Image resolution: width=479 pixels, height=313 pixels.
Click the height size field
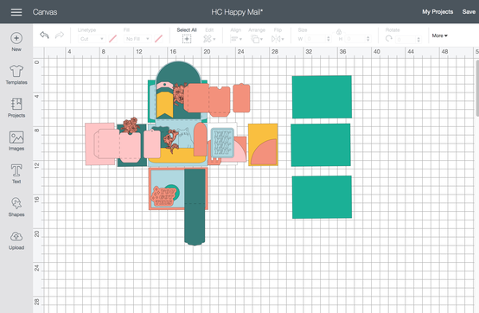coord(355,39)
